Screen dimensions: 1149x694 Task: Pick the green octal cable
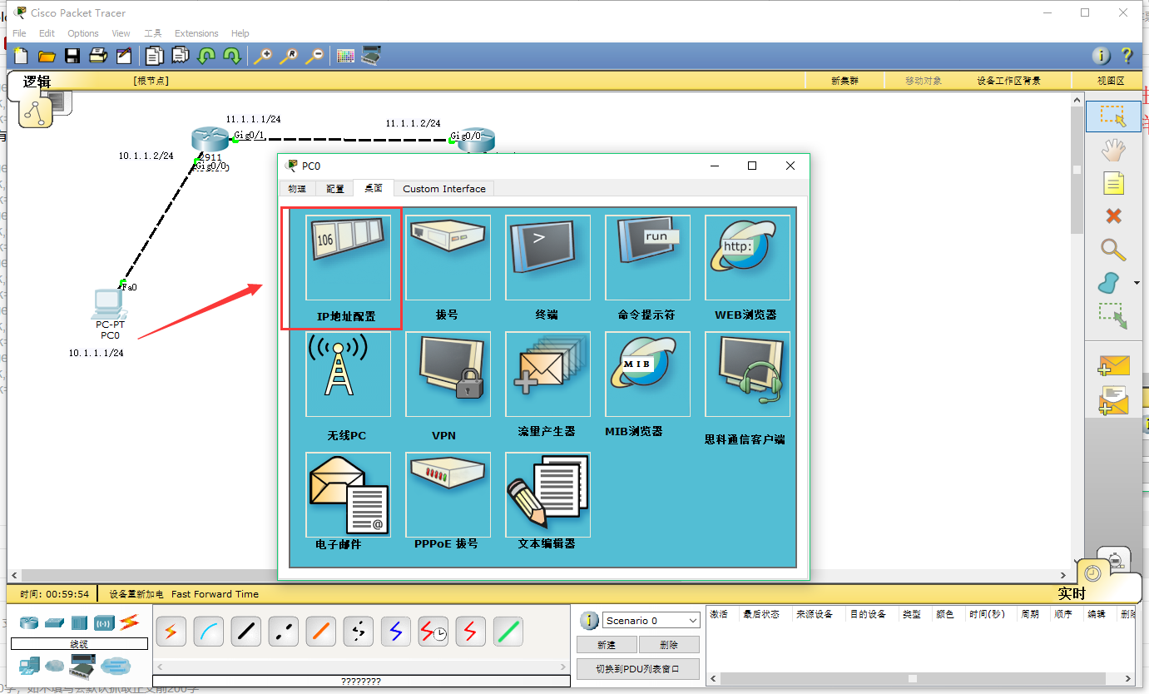point(508,632)
